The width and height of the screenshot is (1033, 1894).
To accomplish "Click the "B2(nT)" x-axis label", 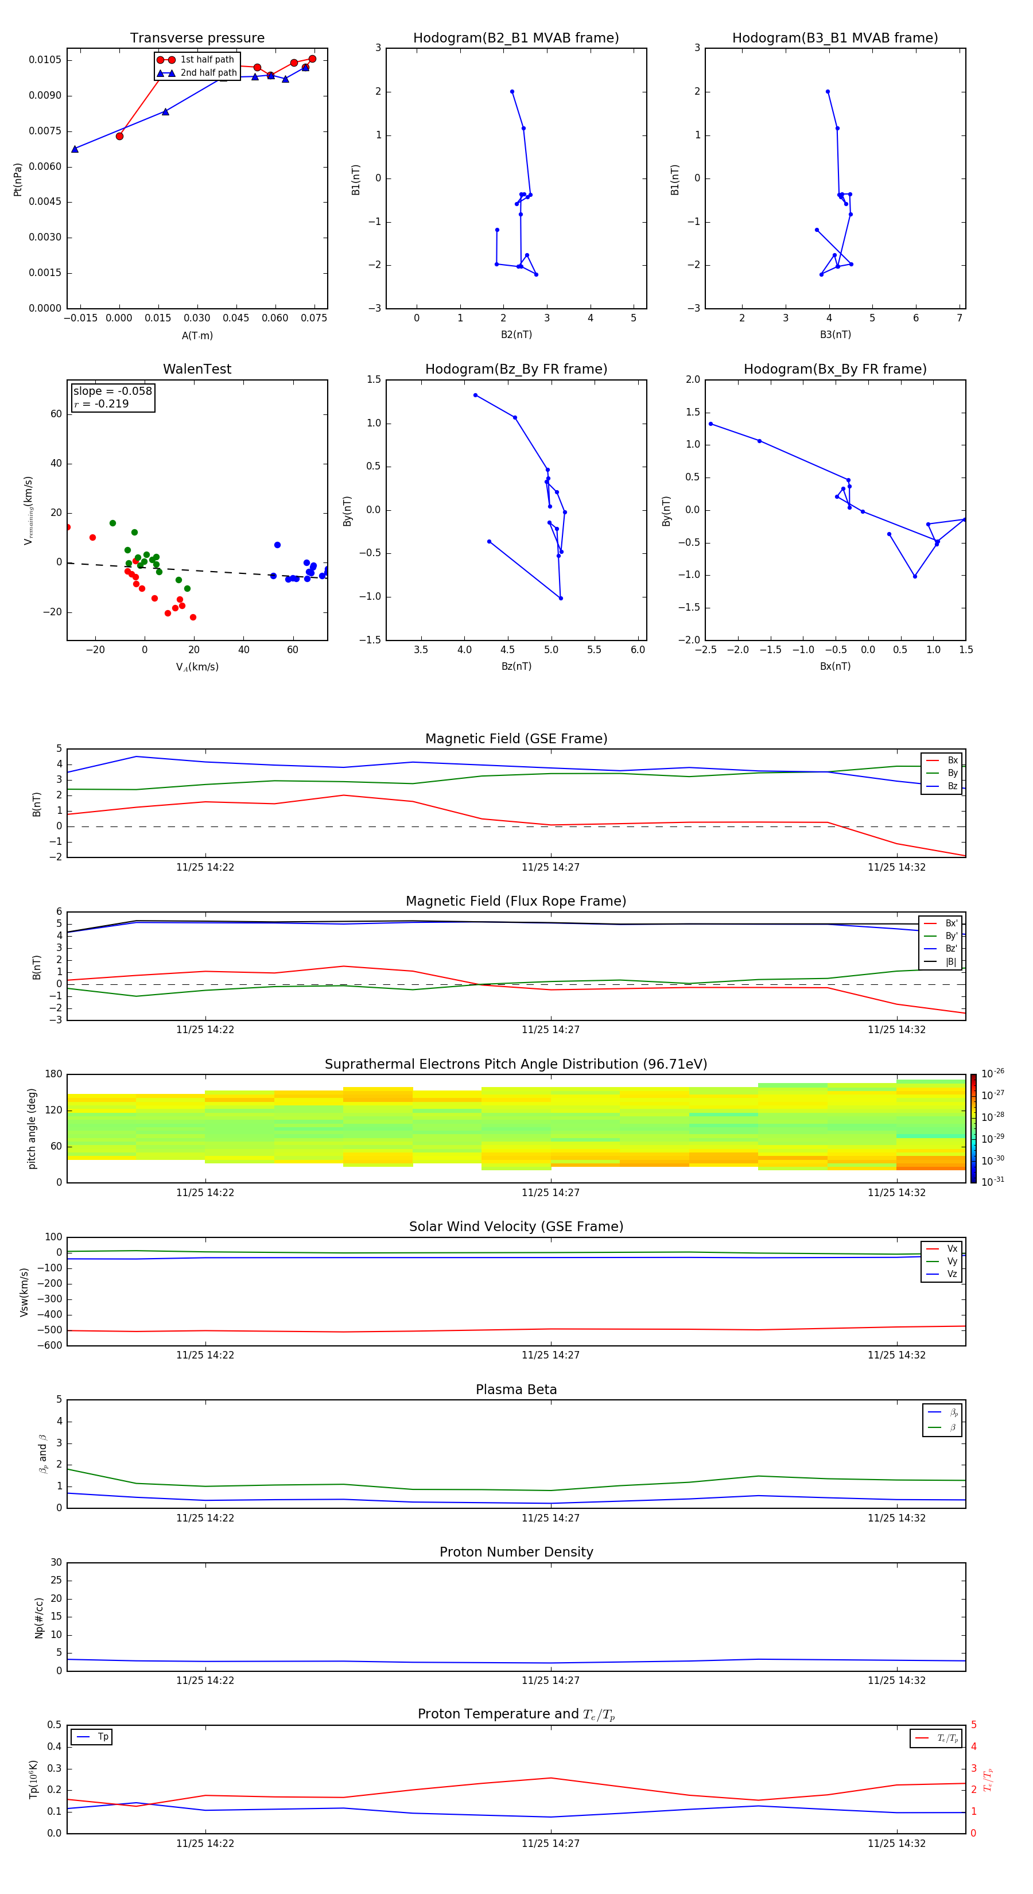I will coord(516,335).
